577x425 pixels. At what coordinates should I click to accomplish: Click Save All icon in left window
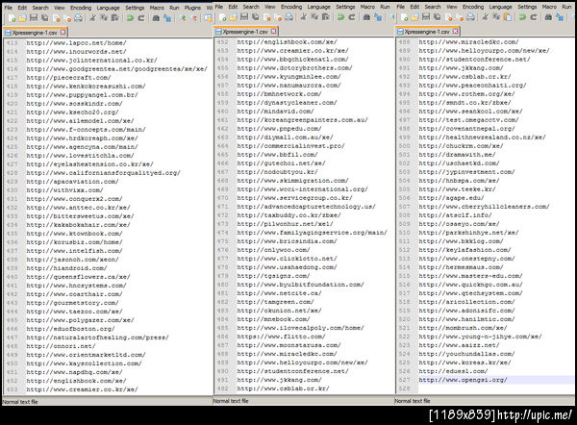[44, 17]
